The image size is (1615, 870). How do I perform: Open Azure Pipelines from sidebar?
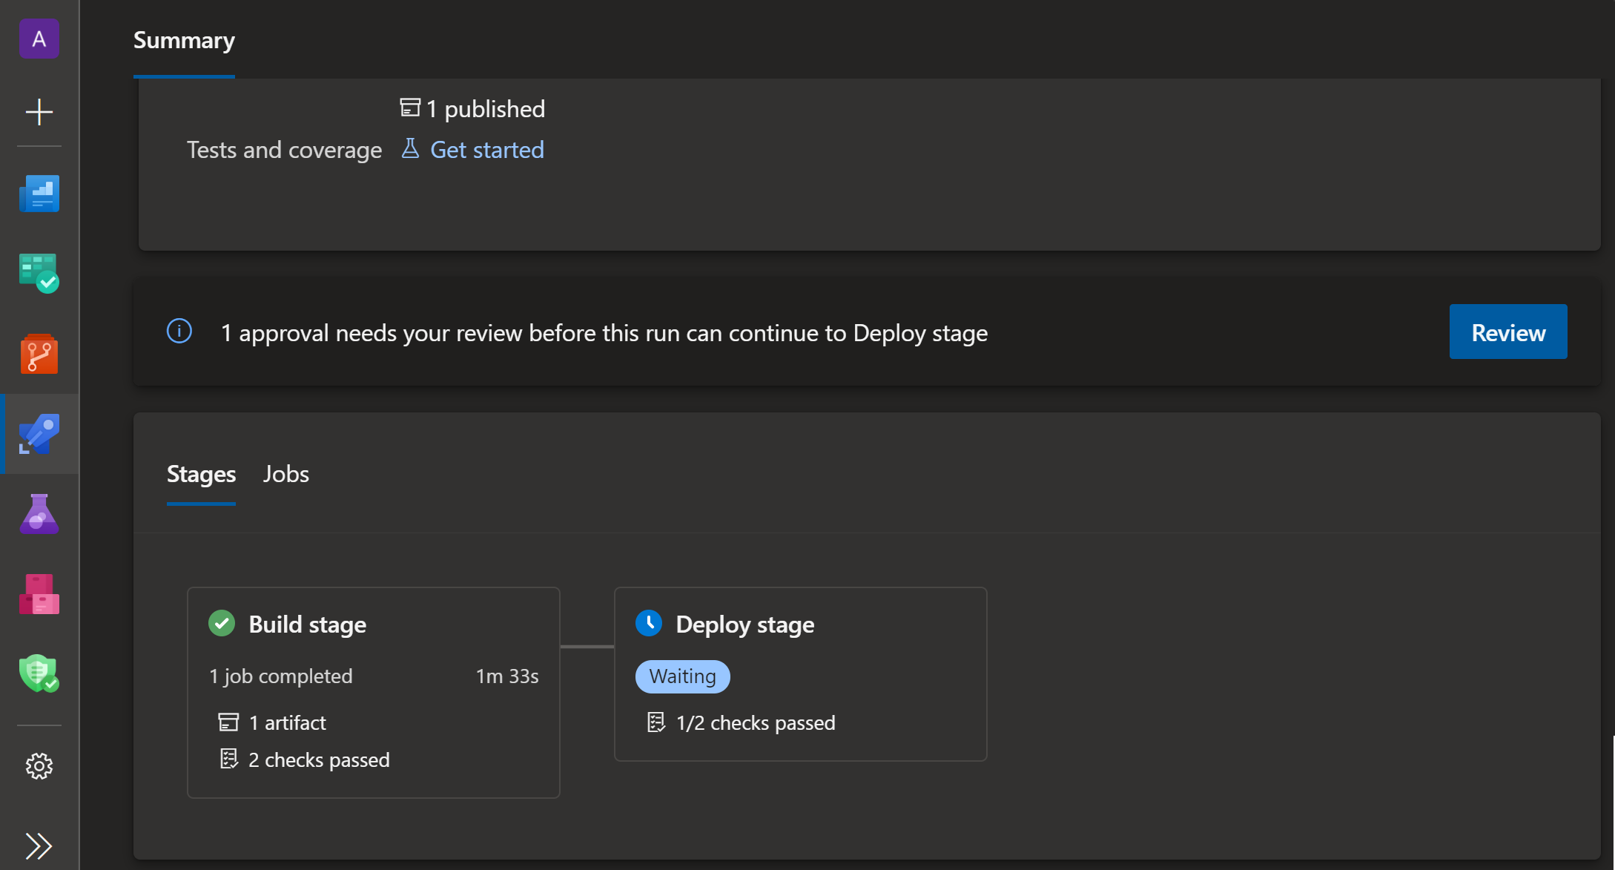coord(39,434)
